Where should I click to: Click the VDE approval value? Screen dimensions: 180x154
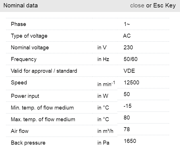129,71
